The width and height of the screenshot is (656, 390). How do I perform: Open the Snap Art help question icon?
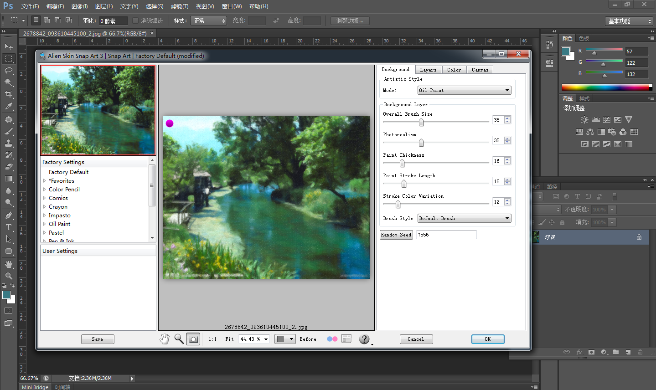[364, 339]
